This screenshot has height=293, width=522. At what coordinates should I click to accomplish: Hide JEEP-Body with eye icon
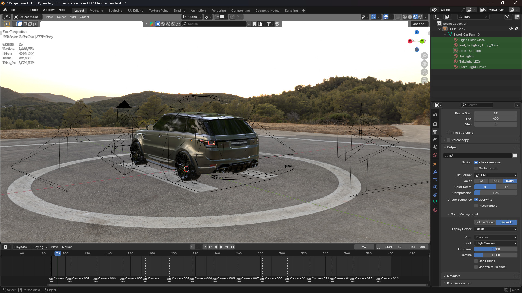point(511,29)
